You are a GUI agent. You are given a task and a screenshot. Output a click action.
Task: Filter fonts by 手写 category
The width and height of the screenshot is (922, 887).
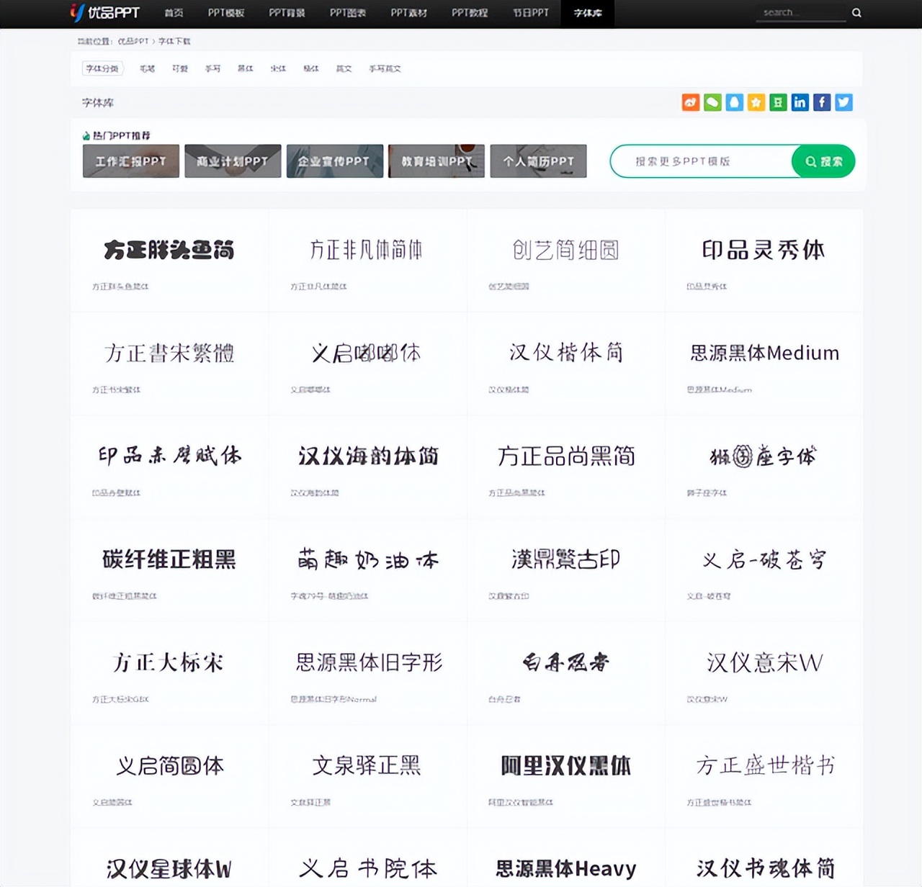pos(212,68)
